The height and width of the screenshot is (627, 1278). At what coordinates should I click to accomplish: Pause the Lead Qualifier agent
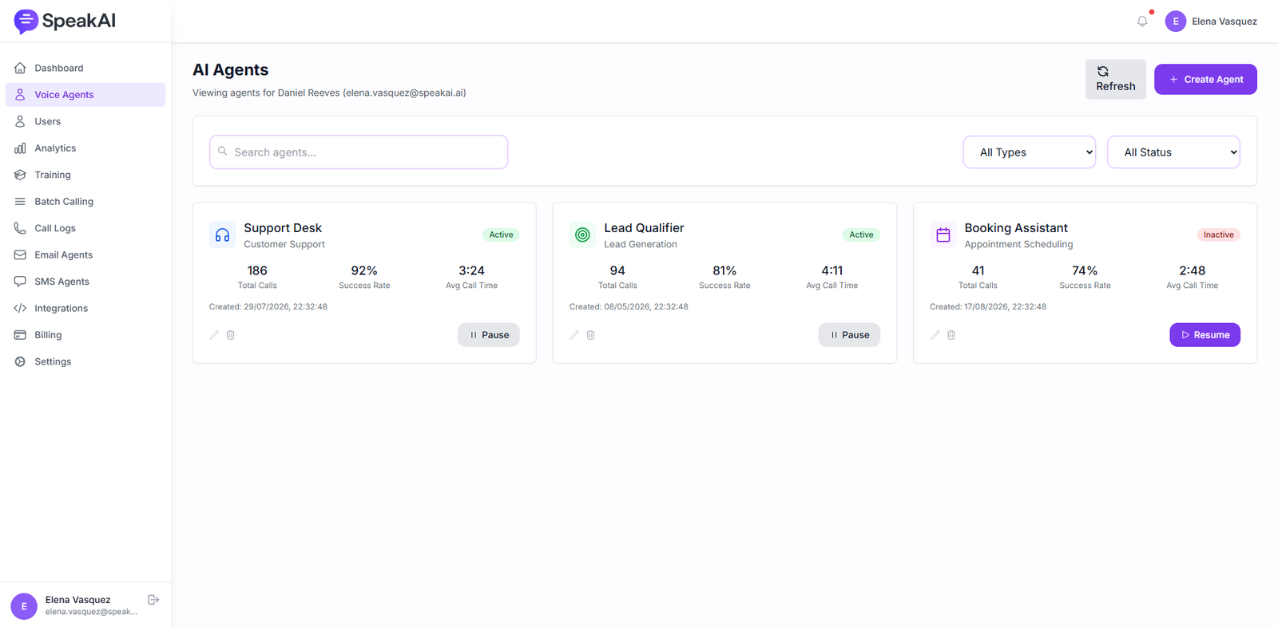tap(849, 335)
